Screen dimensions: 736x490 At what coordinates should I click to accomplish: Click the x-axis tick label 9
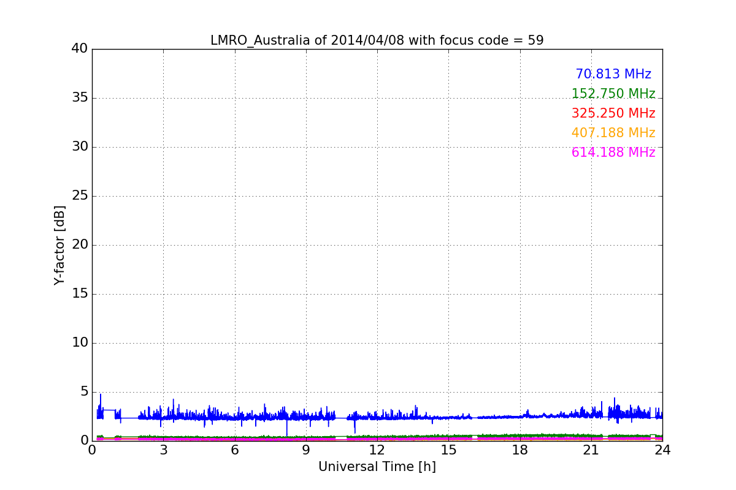click(306, 450)
